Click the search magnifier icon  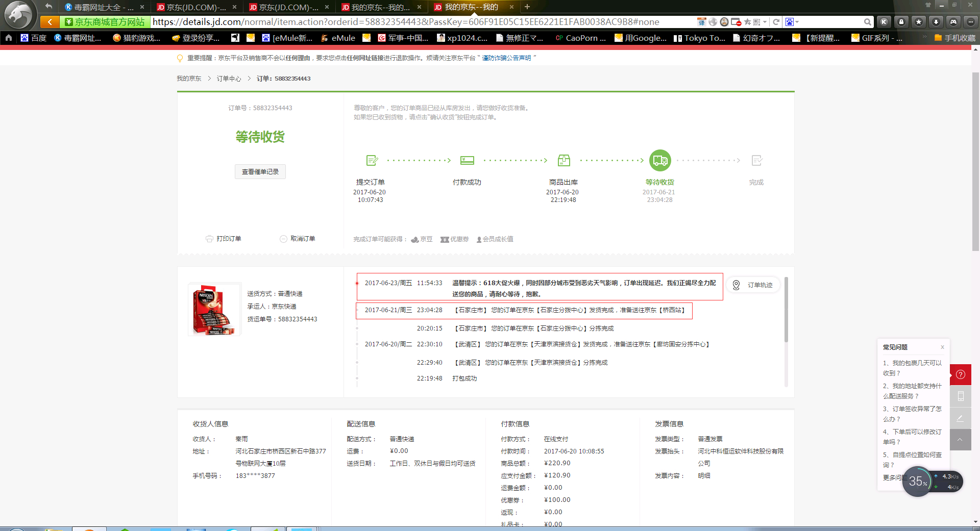(867, 22)
